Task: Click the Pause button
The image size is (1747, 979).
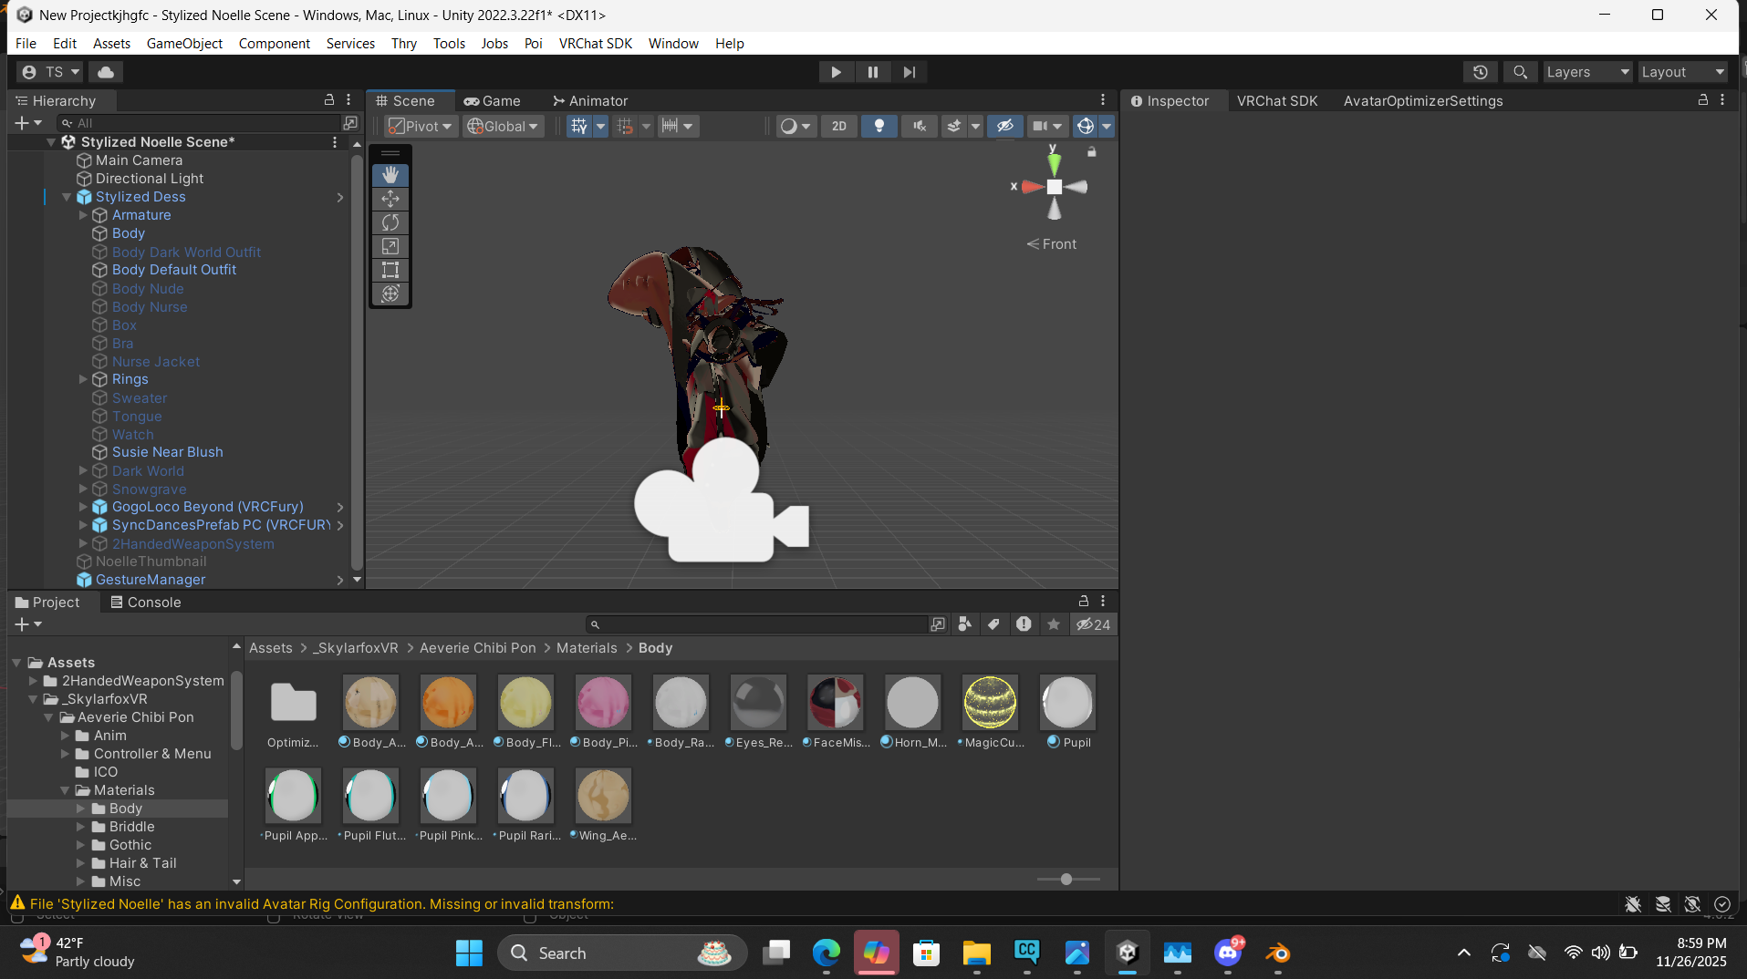Action: 873,72
